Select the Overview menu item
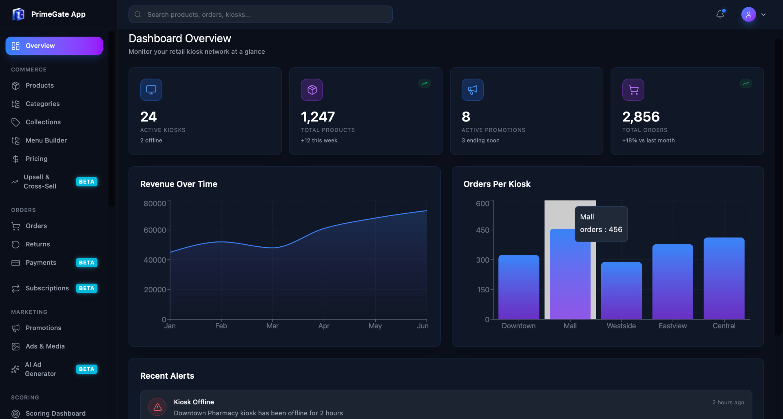 point(54,46)
